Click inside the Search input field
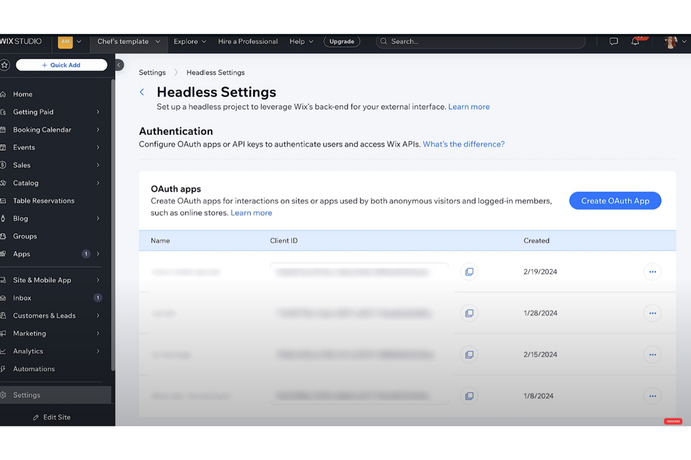 [x=481, y=41]
